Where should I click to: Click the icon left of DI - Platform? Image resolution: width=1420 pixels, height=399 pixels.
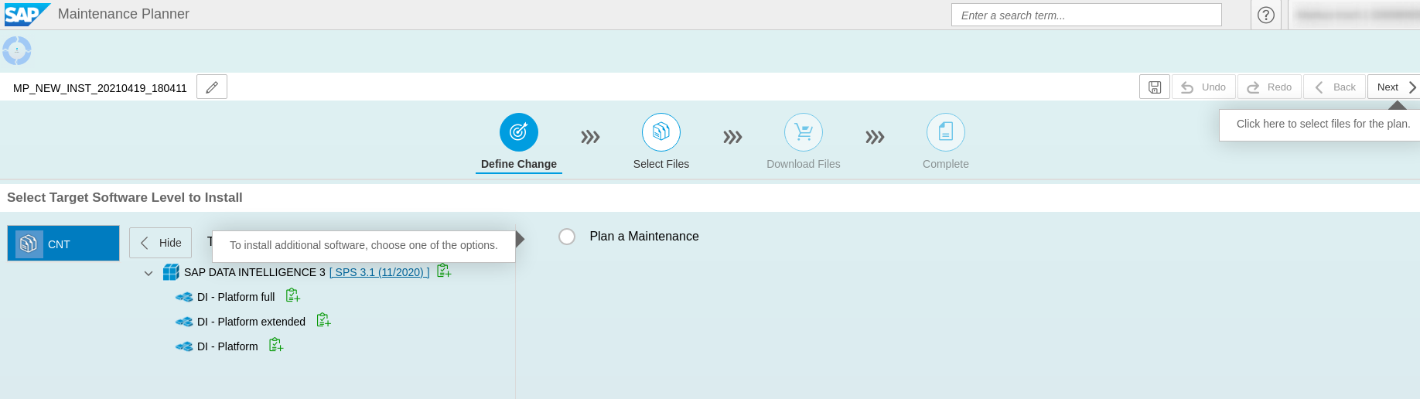point(184,346)
